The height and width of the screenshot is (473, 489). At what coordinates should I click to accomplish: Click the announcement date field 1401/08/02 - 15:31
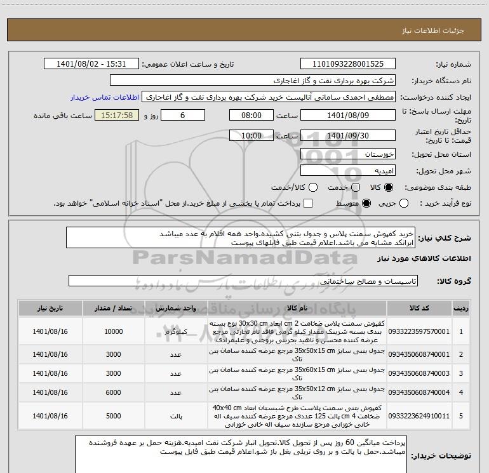[91, 64]
